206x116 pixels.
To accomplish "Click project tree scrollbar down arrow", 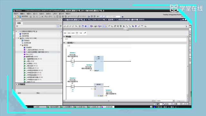I will click(x=61, y=82).
